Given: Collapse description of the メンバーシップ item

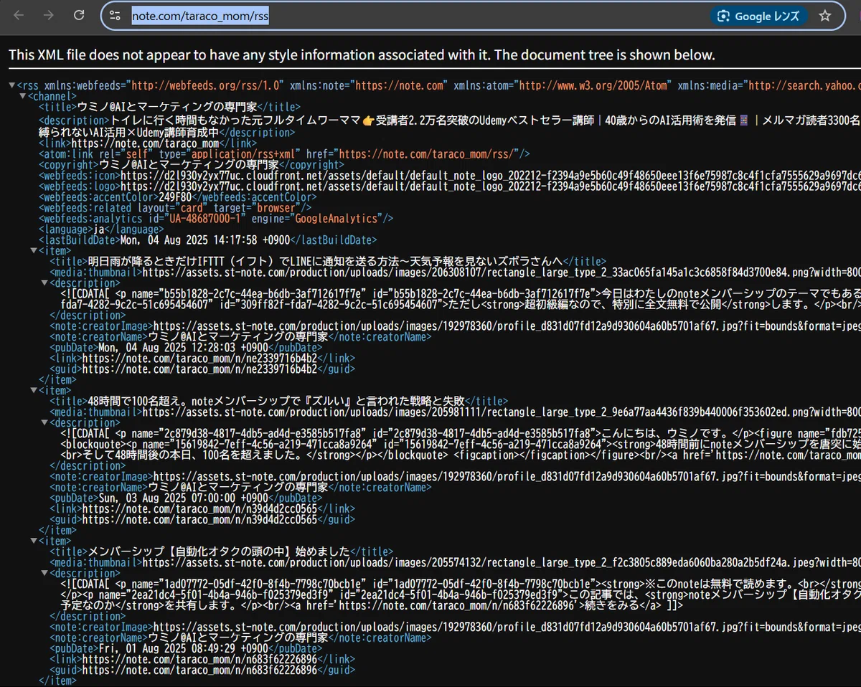Looking at the screenshot, I should click(x=44, y=574).
